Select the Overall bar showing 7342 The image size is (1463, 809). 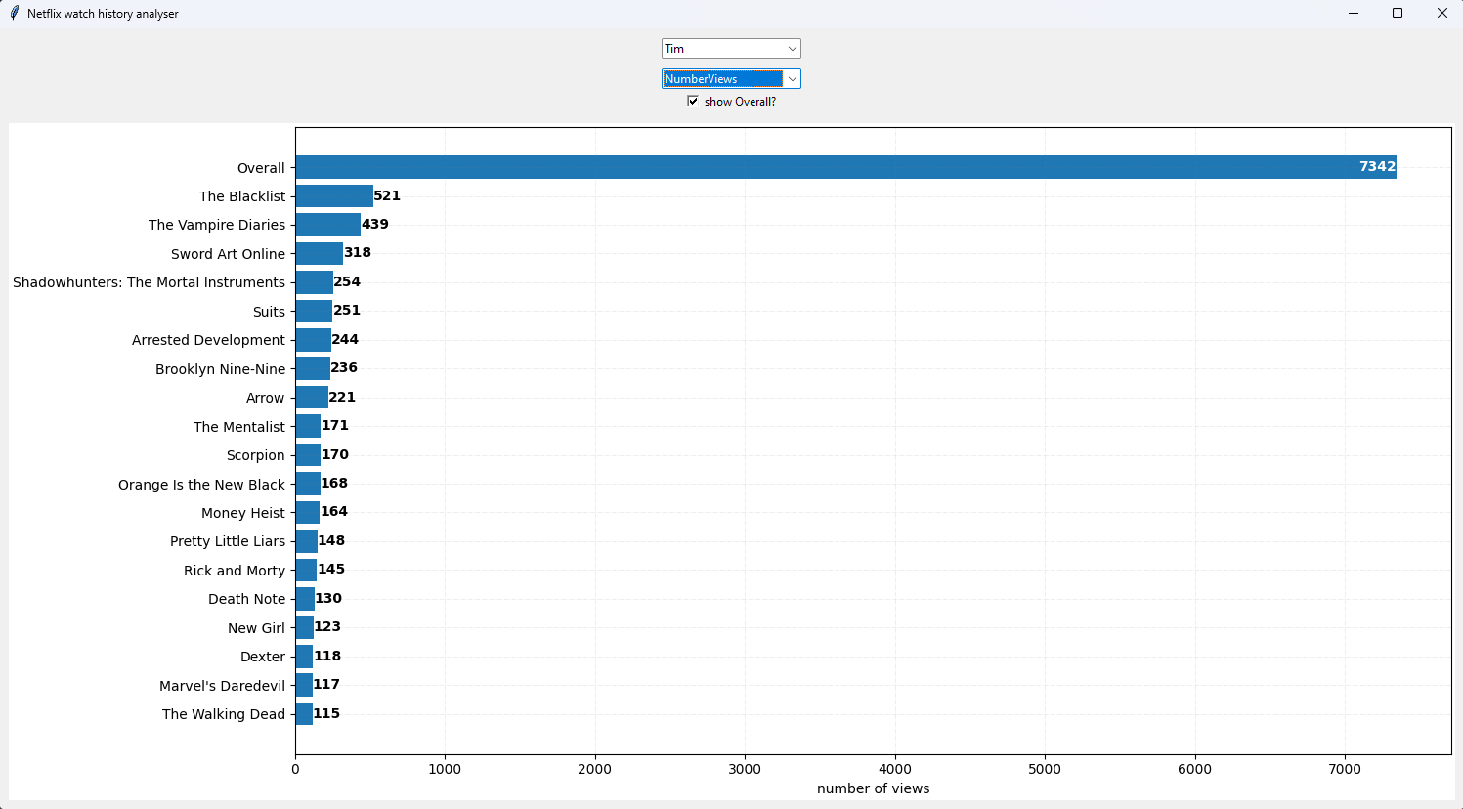[x=845, y=167]
